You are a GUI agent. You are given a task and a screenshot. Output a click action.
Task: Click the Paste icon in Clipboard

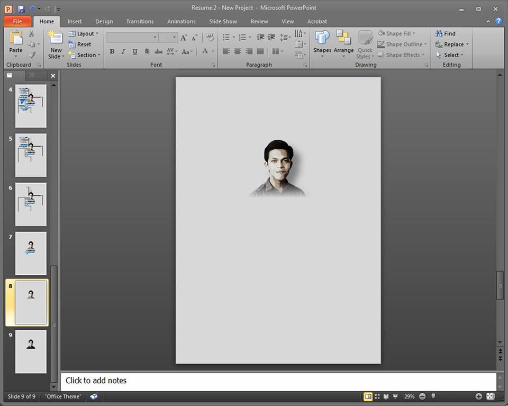coord(16,38)
